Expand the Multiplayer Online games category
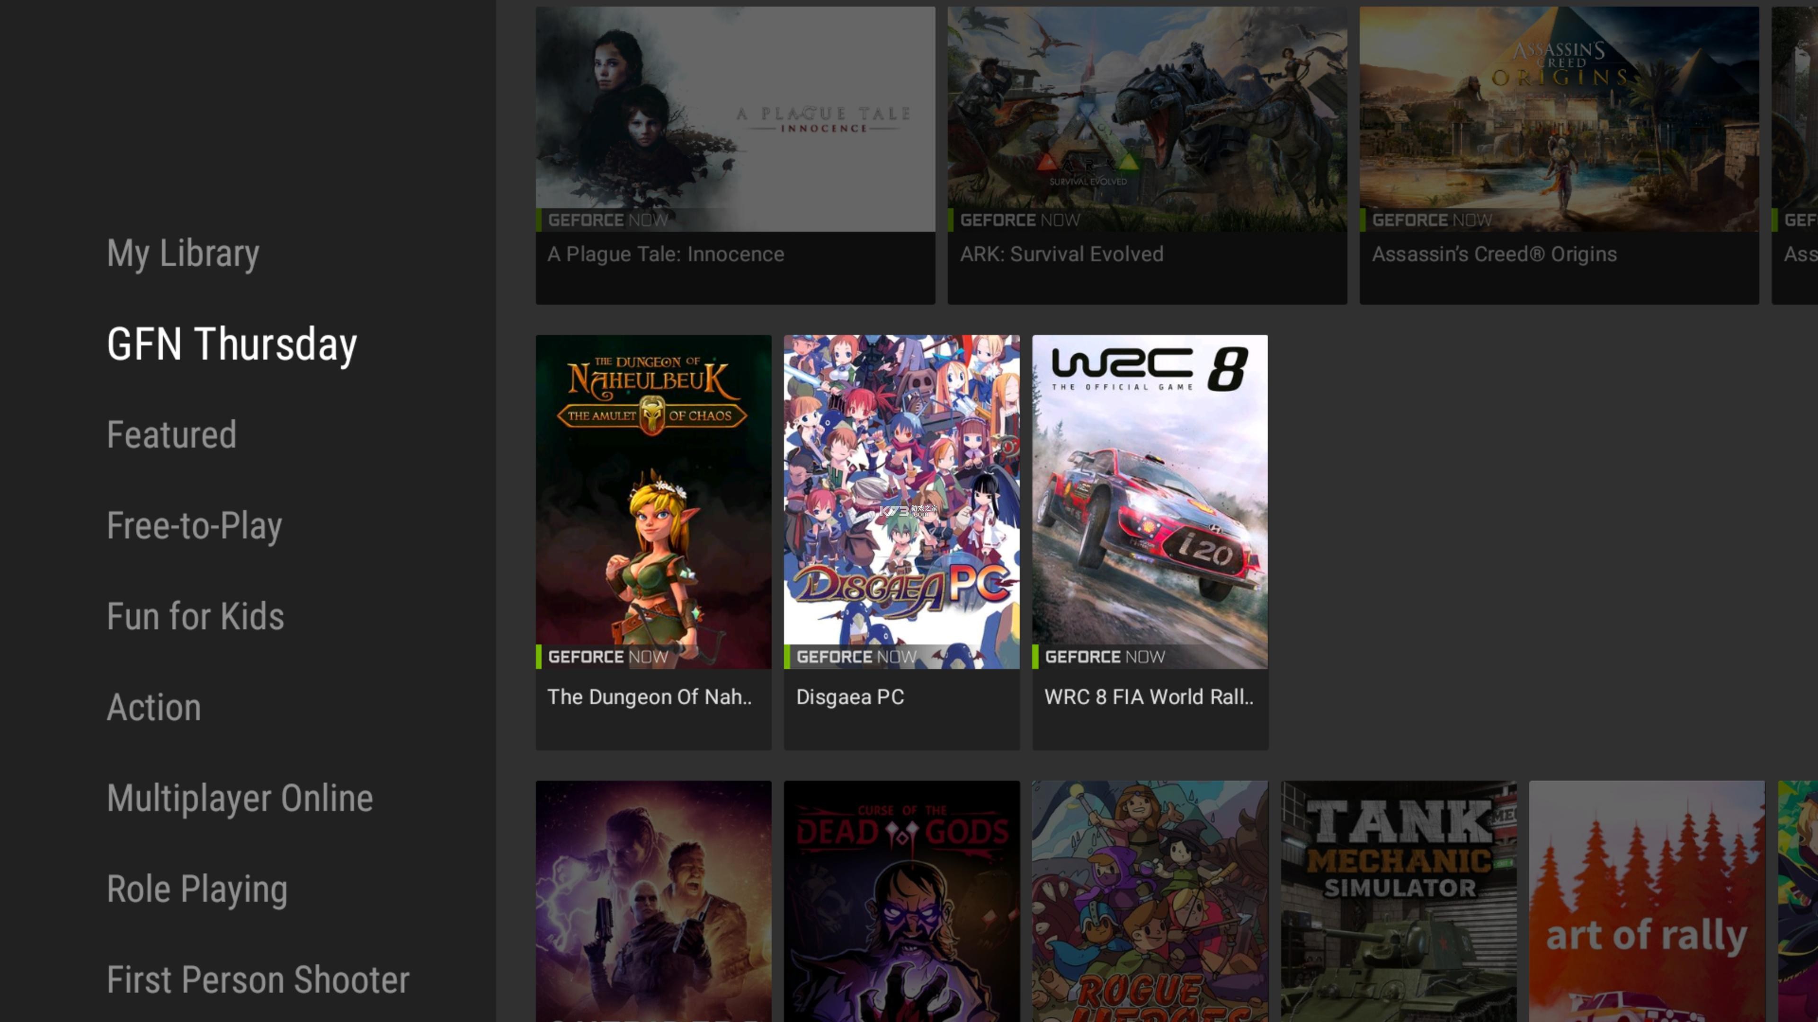1818x1022 pixels. click(239, 797)
